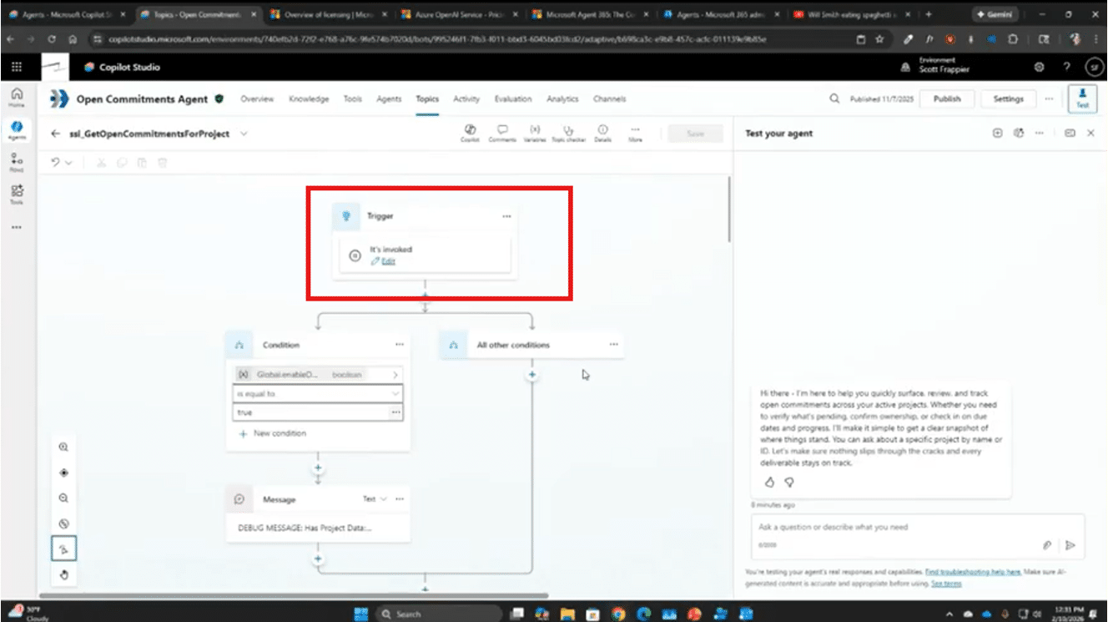Expand the 'is equal to' operator dropdown
The width and height of the screenshot is (1108, 622).
tap(395, 393)
